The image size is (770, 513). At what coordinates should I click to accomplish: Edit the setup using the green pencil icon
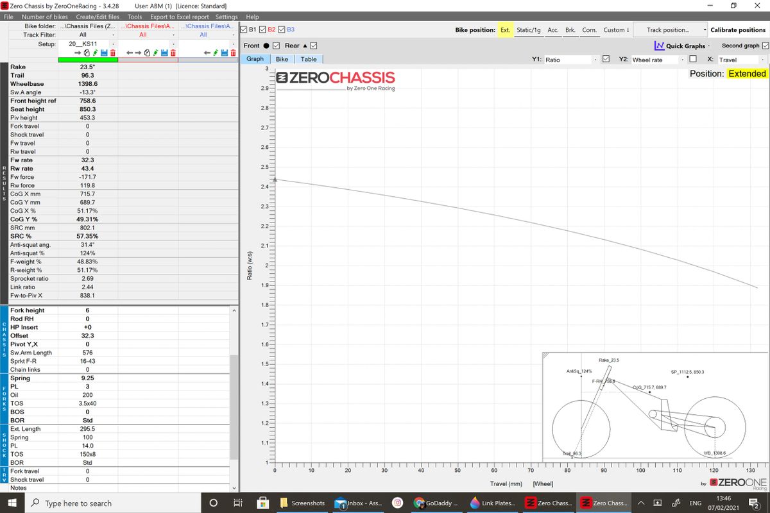click(x=94, y=53)
